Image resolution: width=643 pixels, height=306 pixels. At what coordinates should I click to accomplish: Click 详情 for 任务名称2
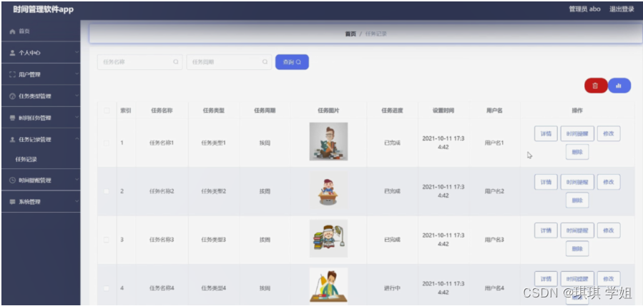coord(546,182)
